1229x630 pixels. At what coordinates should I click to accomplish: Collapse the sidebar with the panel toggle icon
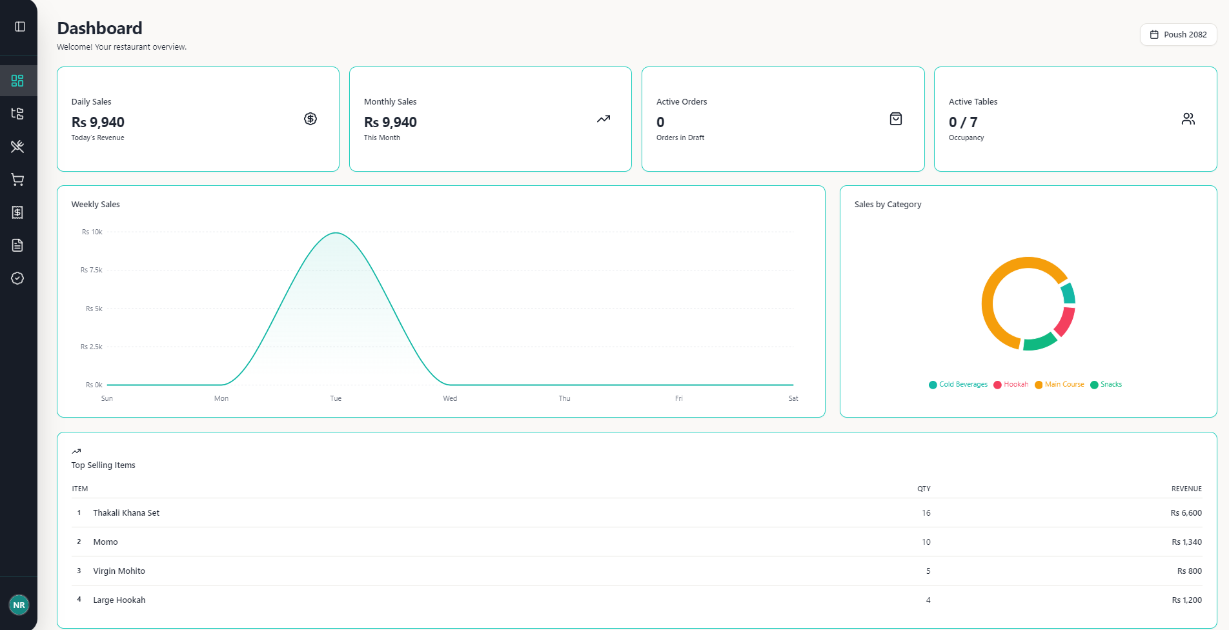click(19, 27)
